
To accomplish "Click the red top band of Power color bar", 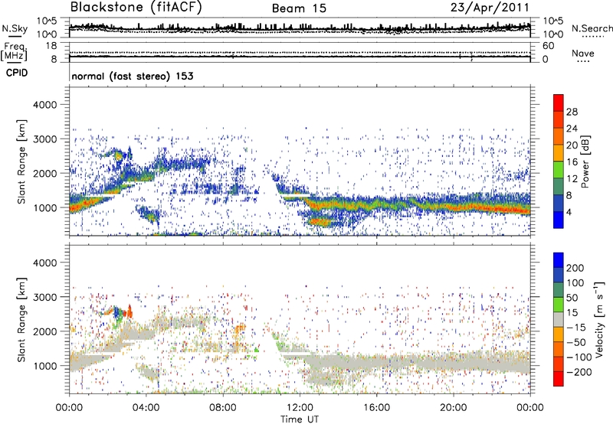I will click(x=559, y=103).
